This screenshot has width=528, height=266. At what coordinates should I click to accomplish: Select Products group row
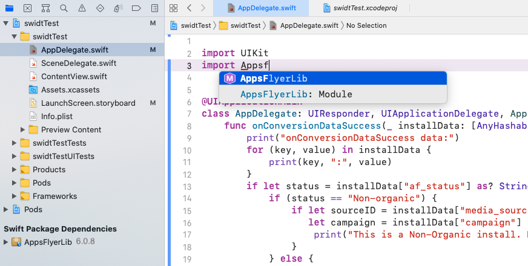click(82, 169)
